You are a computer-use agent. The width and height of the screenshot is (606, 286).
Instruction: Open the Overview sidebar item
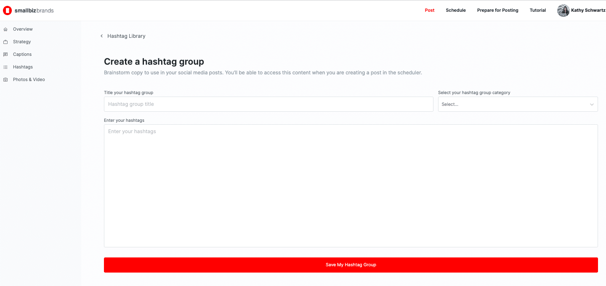(x=23, y=29)
